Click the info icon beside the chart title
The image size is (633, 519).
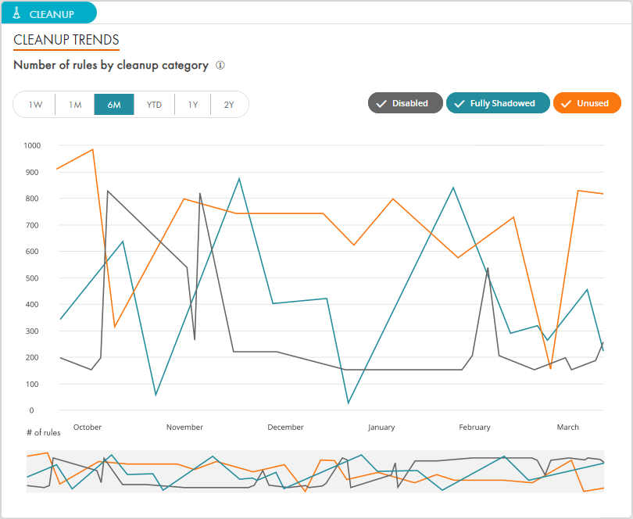point(220,66)
